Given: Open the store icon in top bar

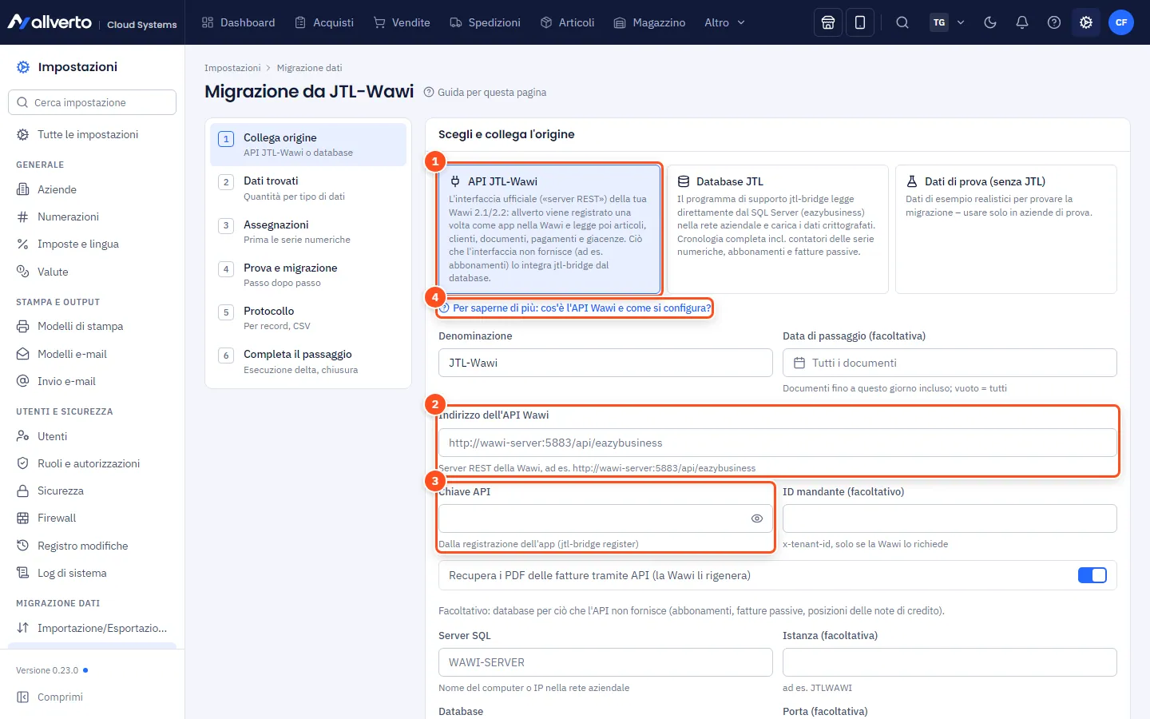Looking at the screenshot, I should pyautogui.click(x=828, y=22).
